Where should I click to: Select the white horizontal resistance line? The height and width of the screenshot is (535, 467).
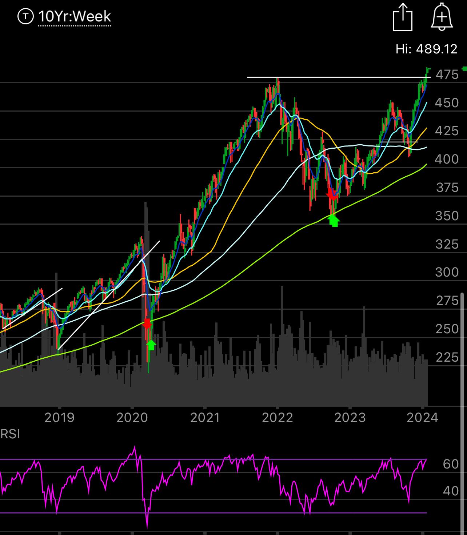click(338, 77)
